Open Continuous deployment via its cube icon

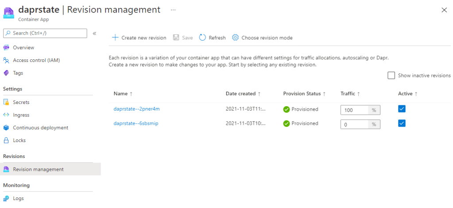coord(6,128)
